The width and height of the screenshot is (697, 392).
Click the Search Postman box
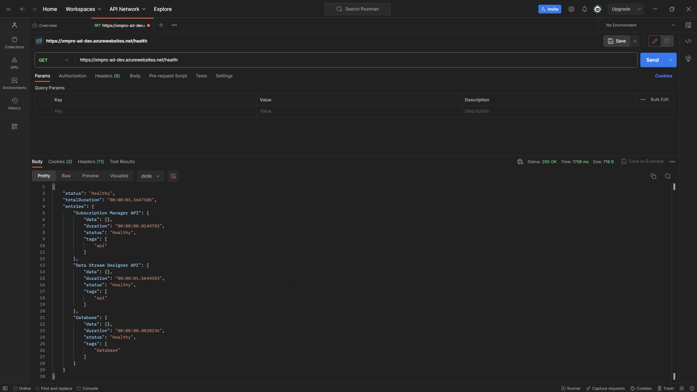pyautogui.click(x=358, y=9)
